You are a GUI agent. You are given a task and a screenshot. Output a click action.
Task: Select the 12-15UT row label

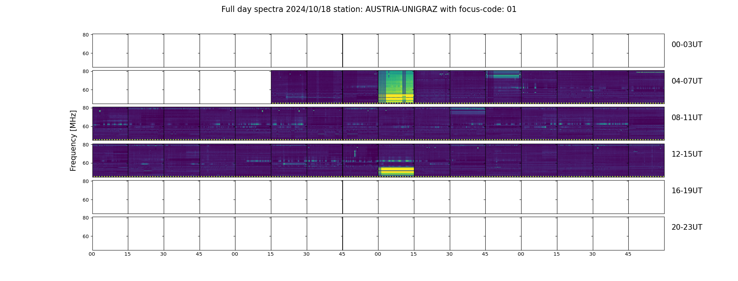(x=687, y=154)
